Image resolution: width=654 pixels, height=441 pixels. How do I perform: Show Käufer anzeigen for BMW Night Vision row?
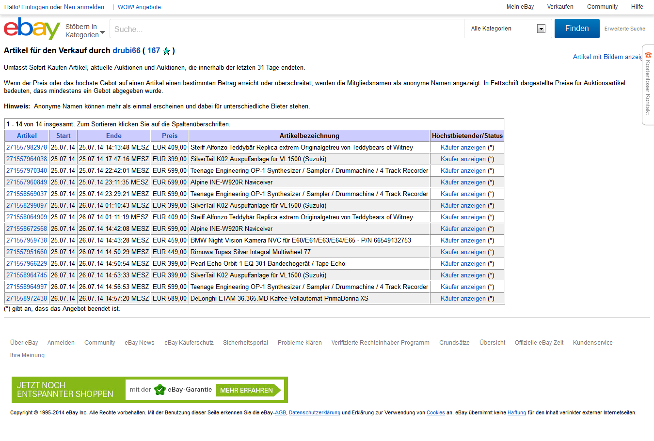pos(463,240)
